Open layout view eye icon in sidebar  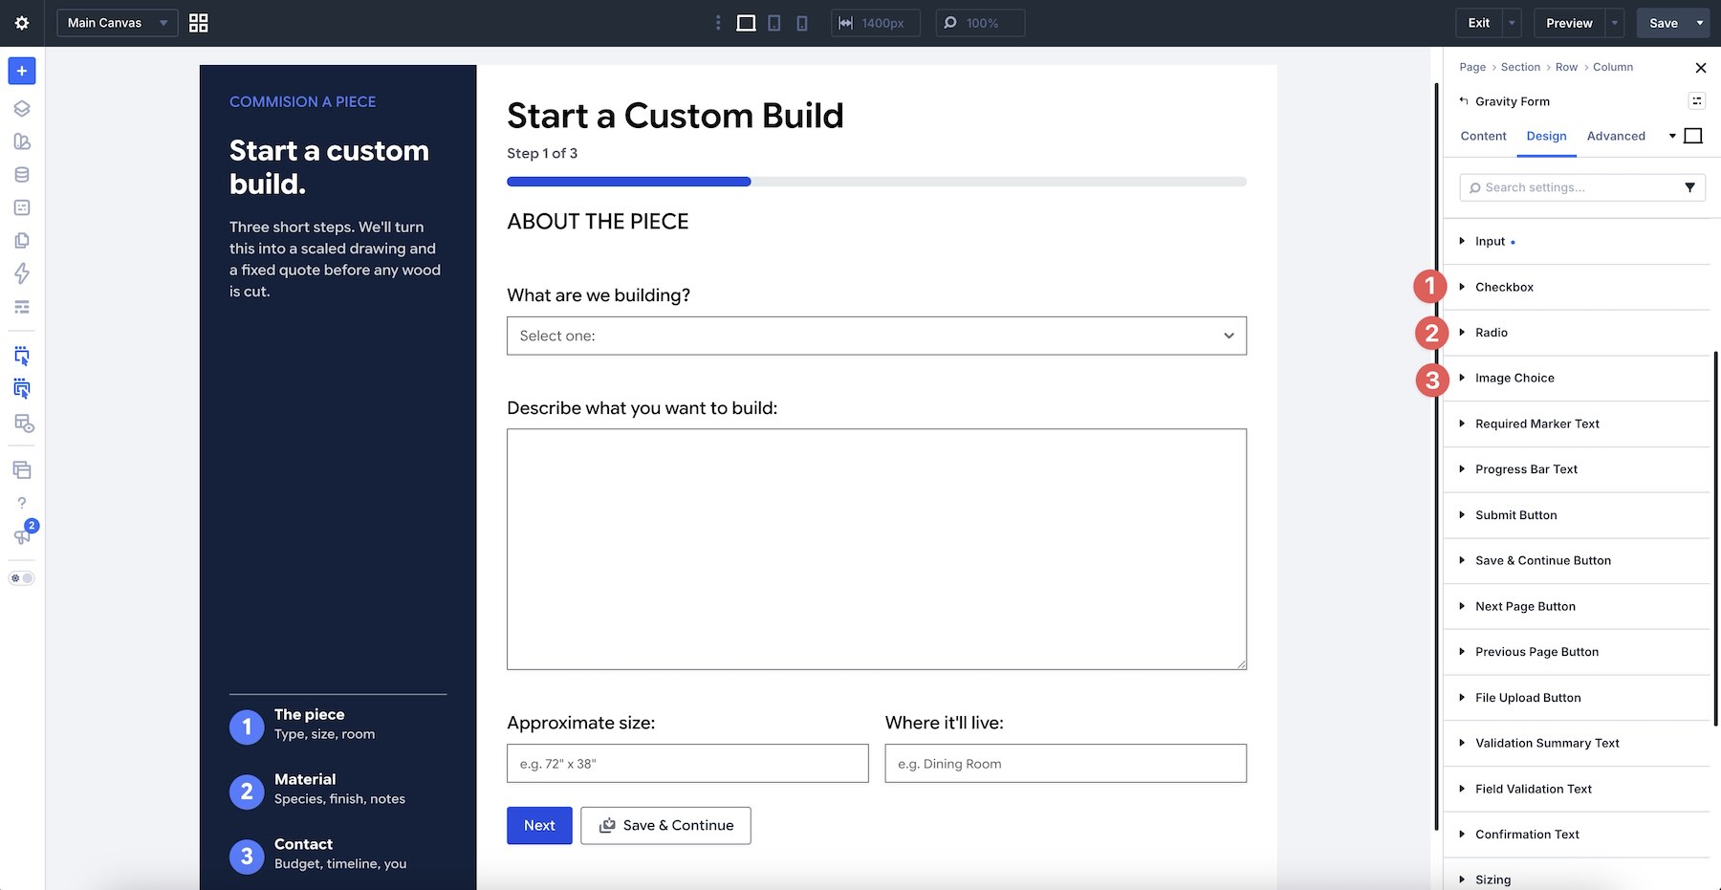[24, 423]
